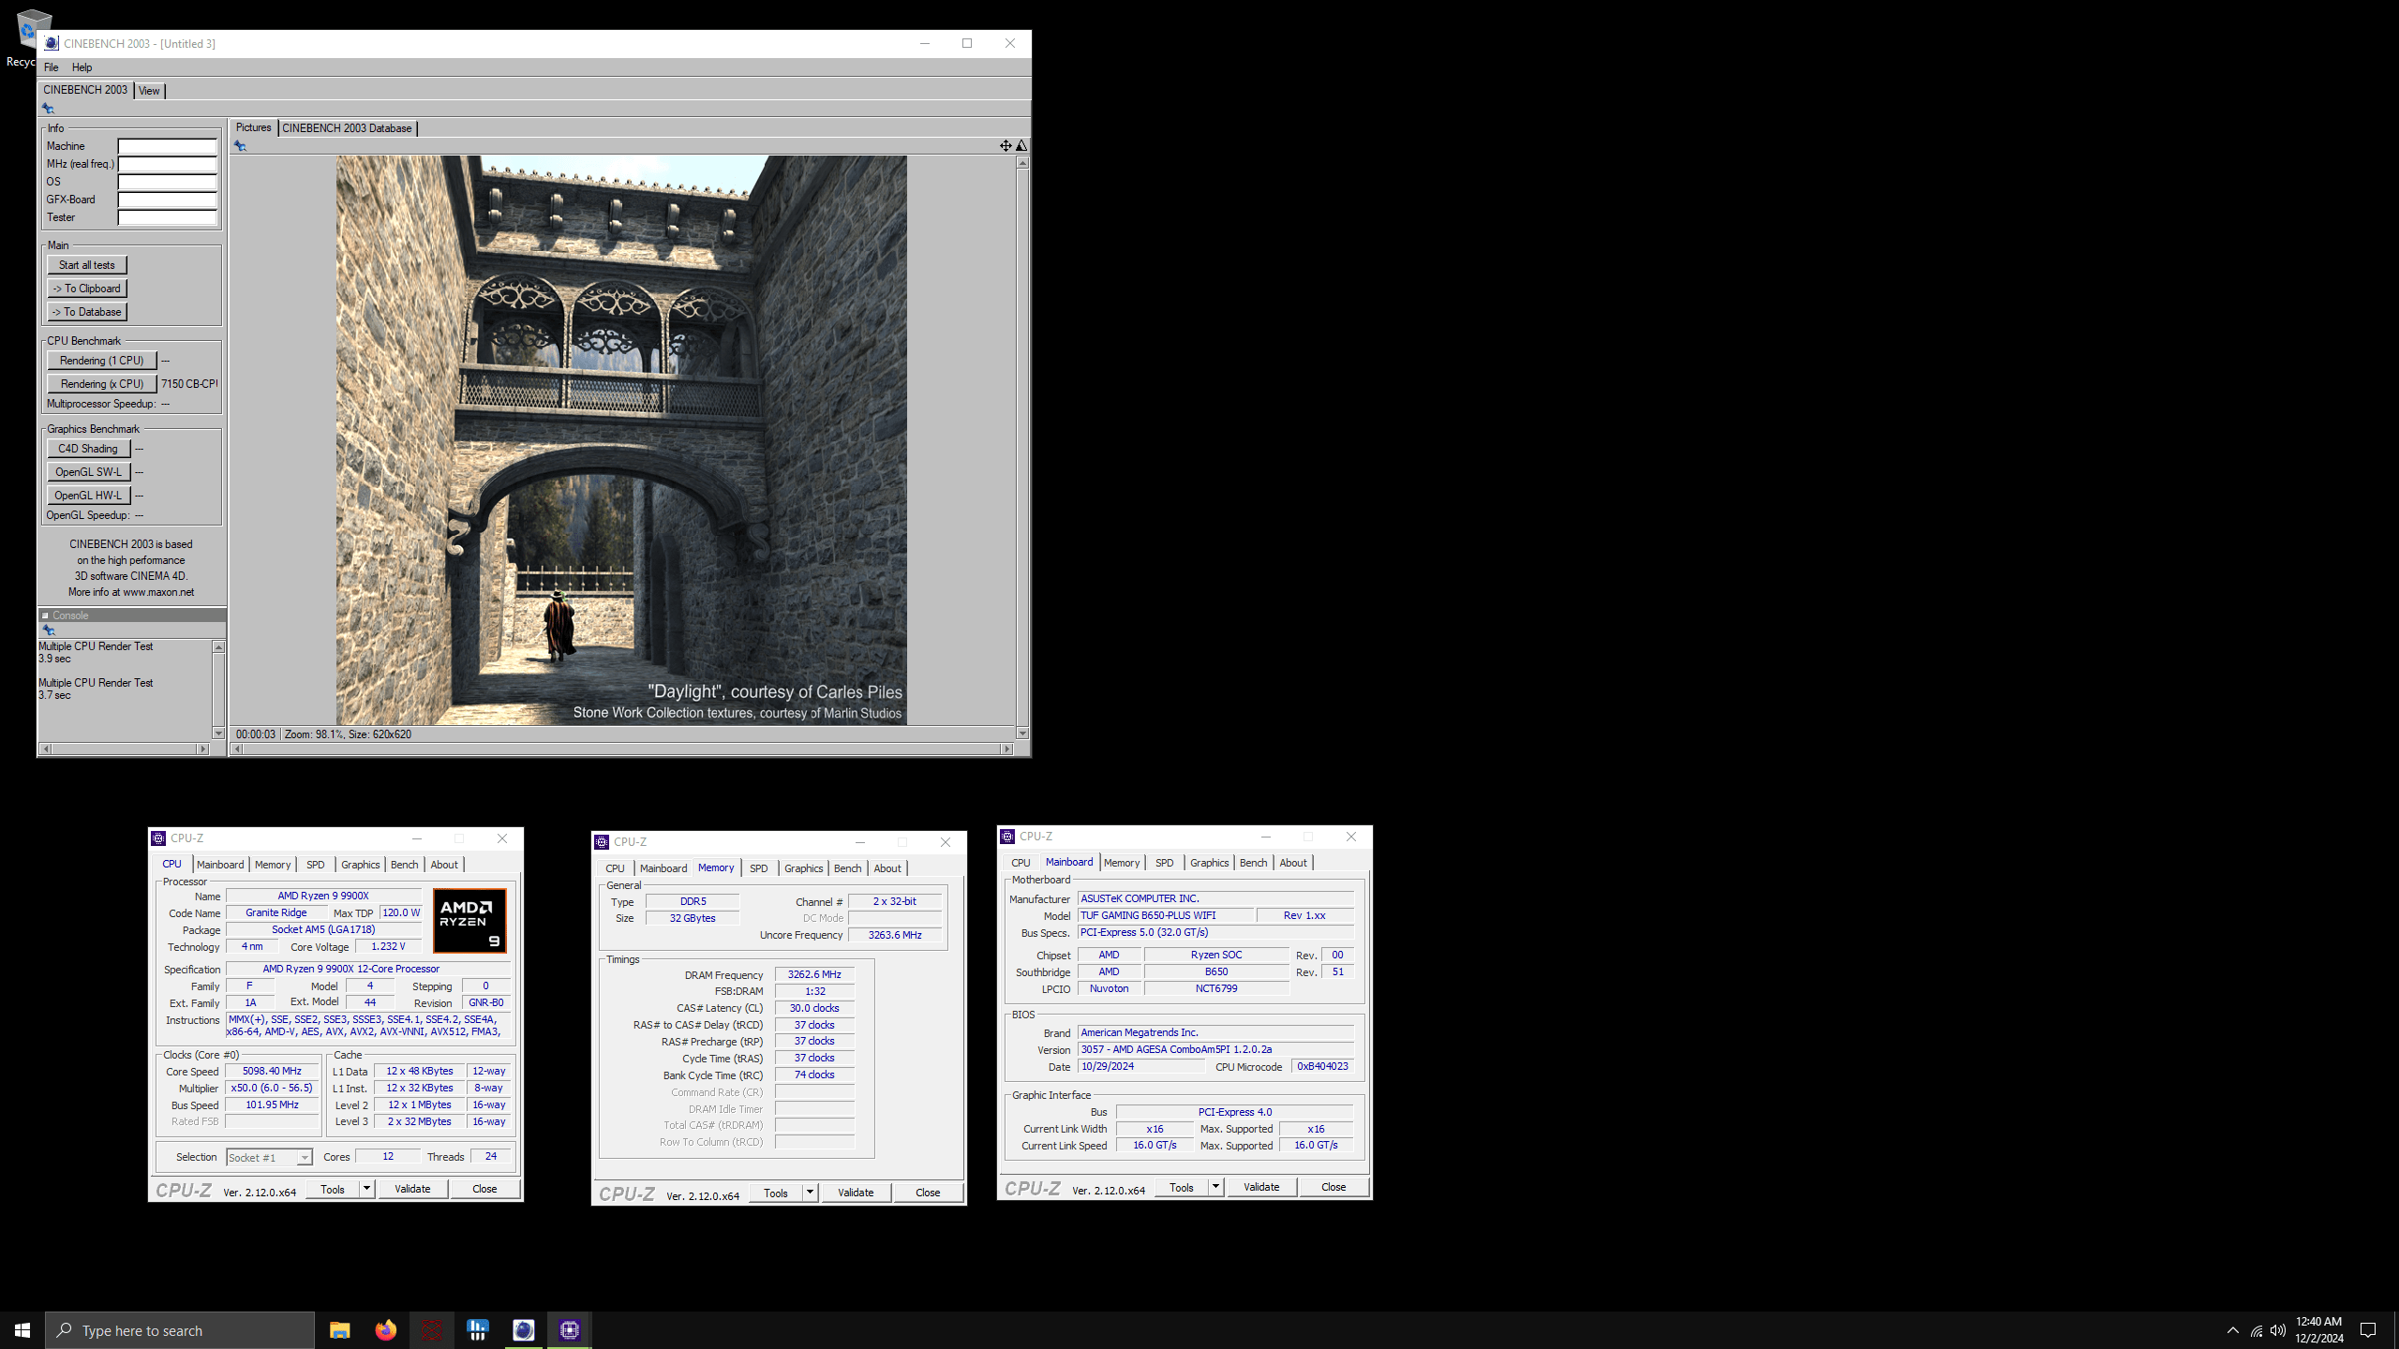Click the MHz (real freq.) input field
The image size is (2399, 1349).
pos(167,164)
